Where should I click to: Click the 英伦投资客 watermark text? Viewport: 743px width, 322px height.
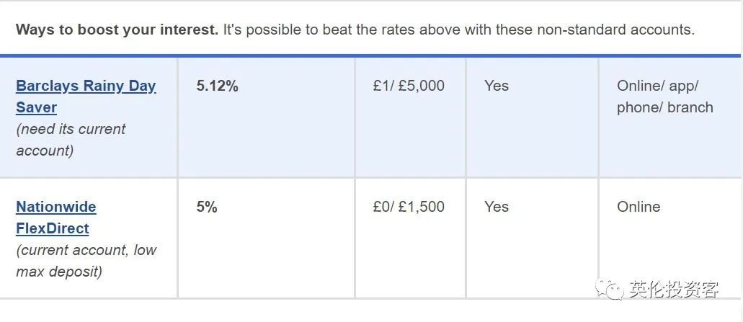[675, 290]
